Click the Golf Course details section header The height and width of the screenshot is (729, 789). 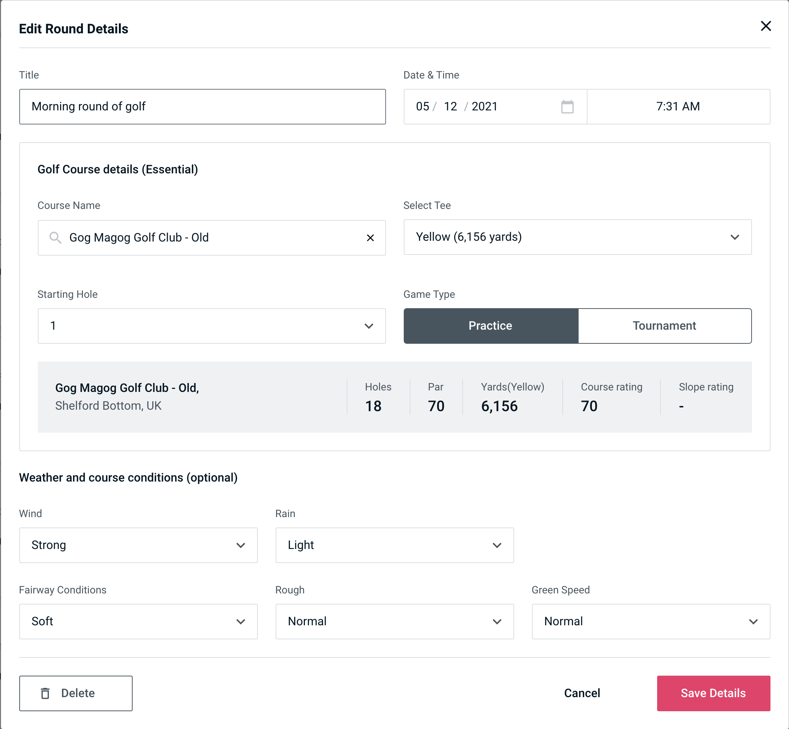[x=118, y=168]
